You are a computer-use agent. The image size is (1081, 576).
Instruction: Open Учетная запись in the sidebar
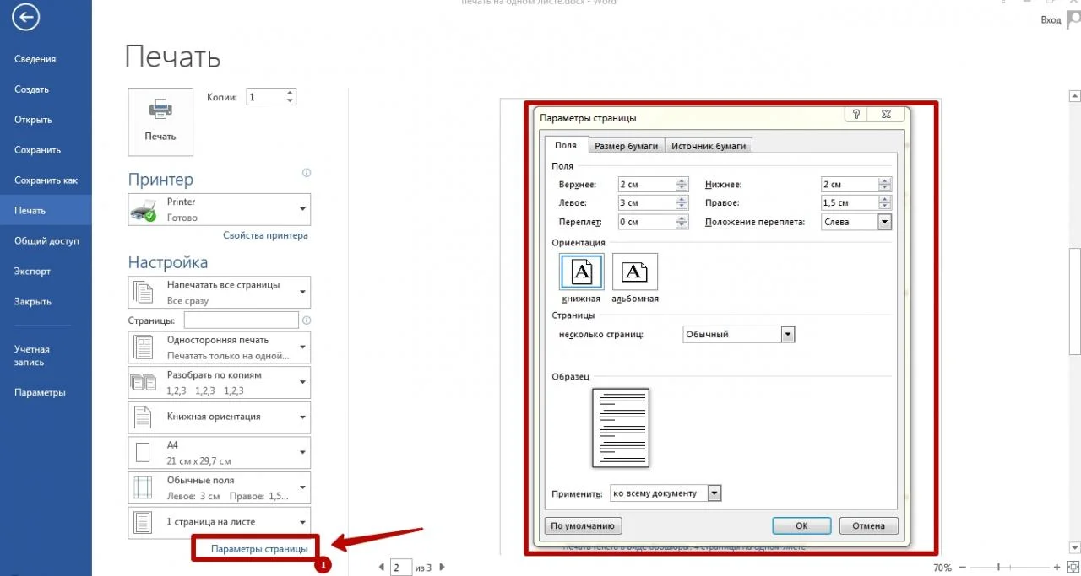pyautogui.click(x=46, y=356)
